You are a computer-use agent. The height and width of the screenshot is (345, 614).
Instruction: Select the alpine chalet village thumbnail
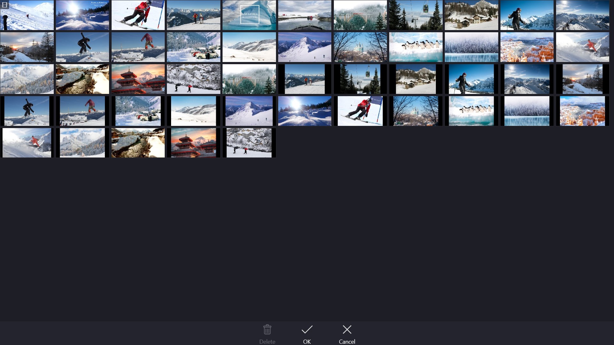pos(472,15)
